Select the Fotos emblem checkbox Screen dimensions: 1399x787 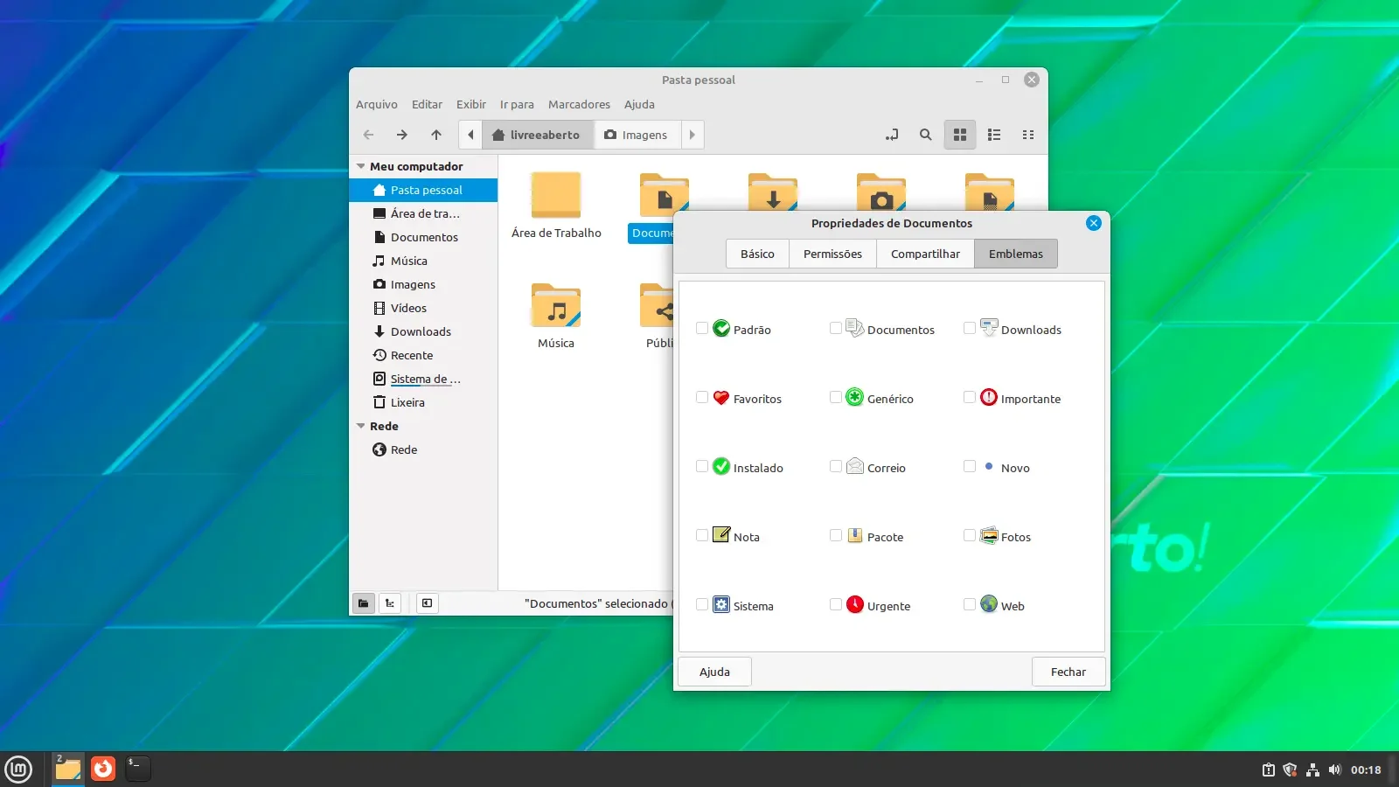click(x=970, y=535)
